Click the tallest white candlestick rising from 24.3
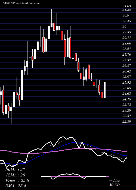 (22, 85)
